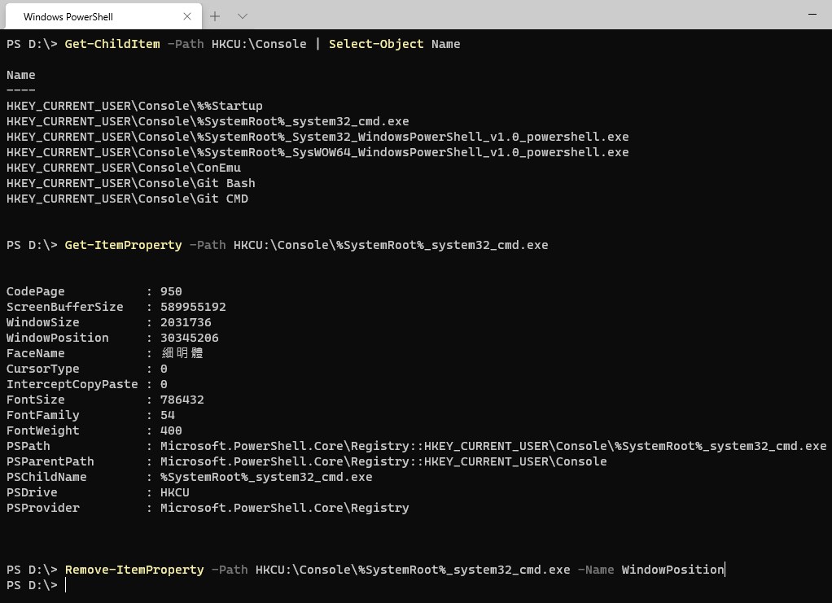Click the Name column header in output
Image resolution: width=832 pixels, height=603 pixels.
point(21,75)
